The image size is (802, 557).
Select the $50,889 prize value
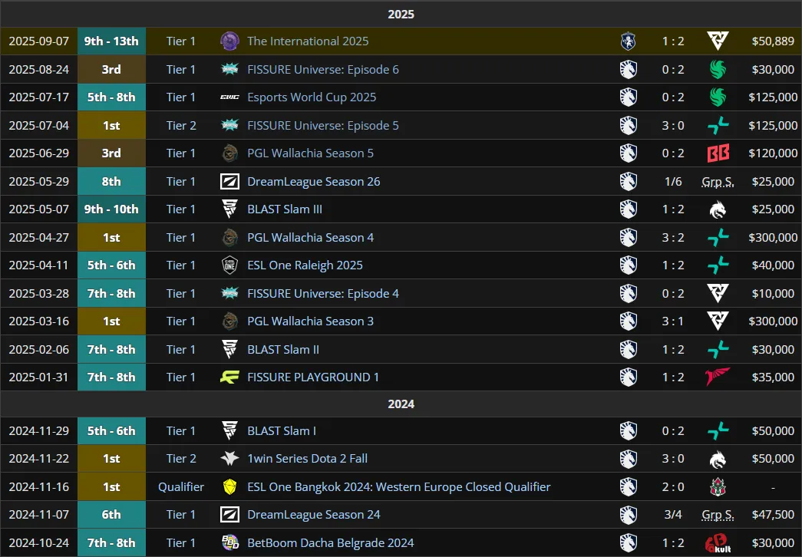(x=773, y=41)
